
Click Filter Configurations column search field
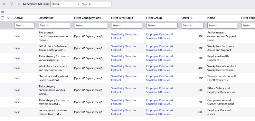[x=91, y=25]
